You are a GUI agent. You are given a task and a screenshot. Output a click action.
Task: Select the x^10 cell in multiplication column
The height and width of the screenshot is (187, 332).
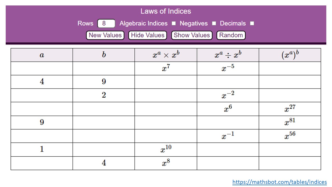click(x=166, y=149)
